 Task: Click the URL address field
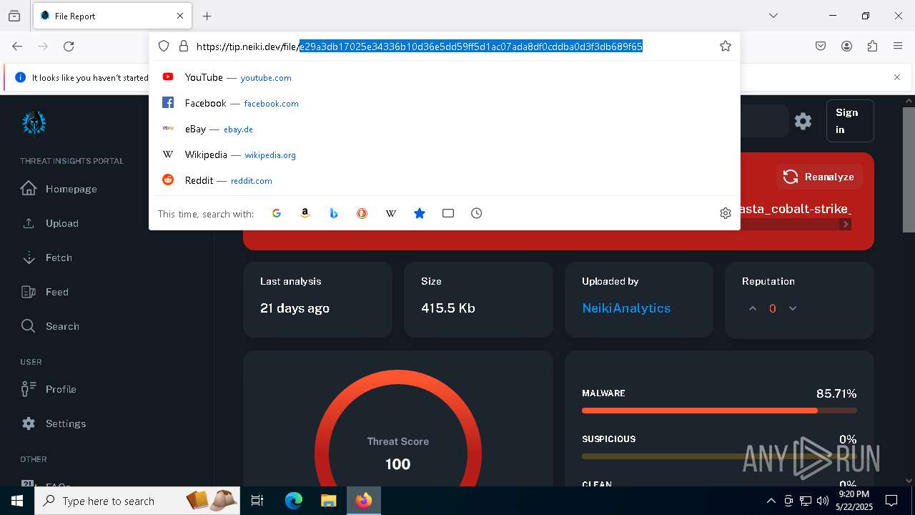coord(444,46)
